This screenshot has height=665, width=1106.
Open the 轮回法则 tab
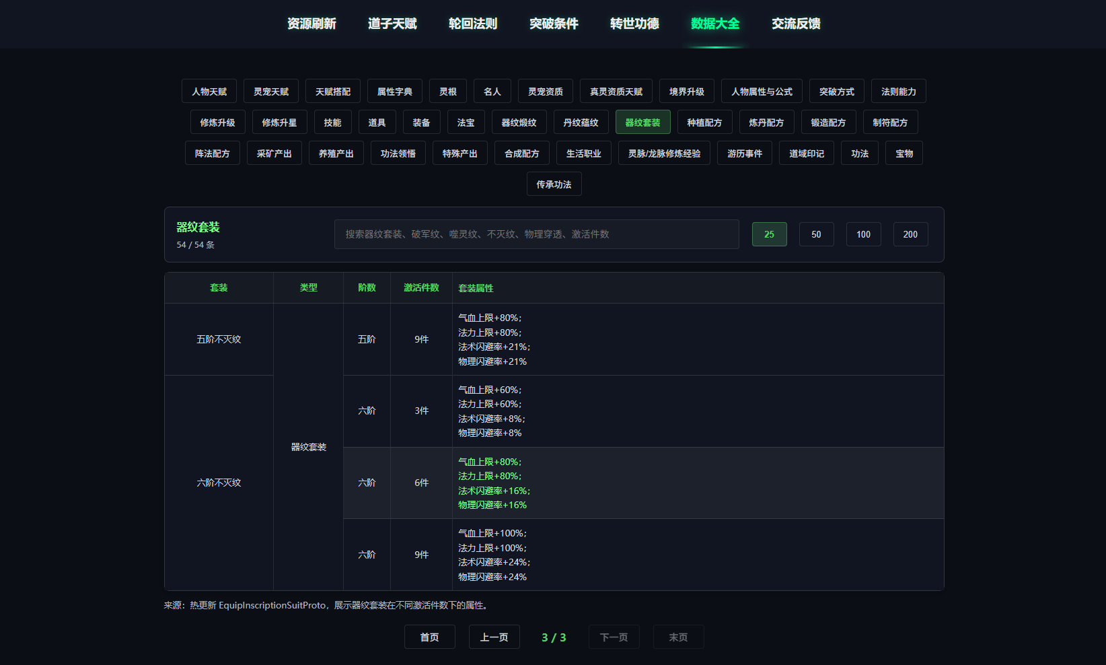pos(473,24)
